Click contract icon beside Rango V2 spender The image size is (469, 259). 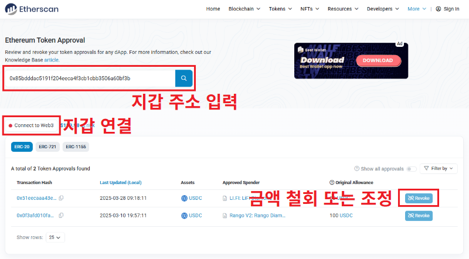pyautogui.click(x=225, y=216)
